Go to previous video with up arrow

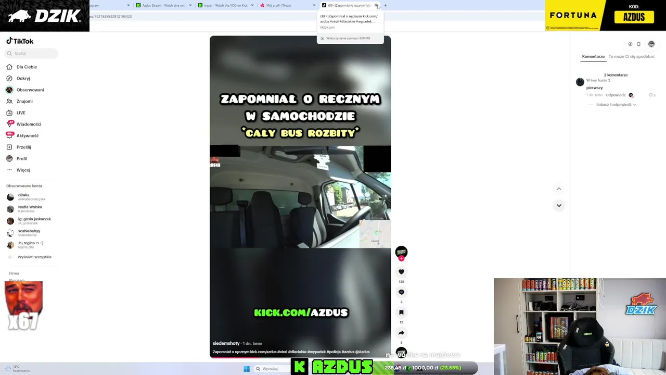click(x=559, y=189)
